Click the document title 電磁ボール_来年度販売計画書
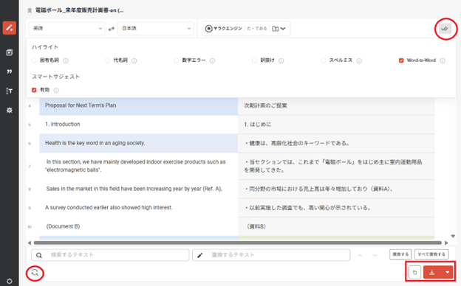The image size is (461, 286). [79, 10]
